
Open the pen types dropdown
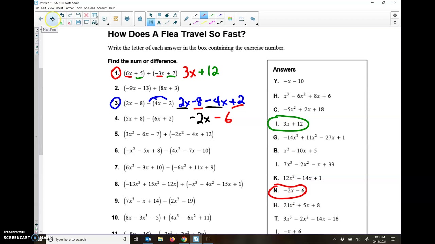(x=186, y=19)
